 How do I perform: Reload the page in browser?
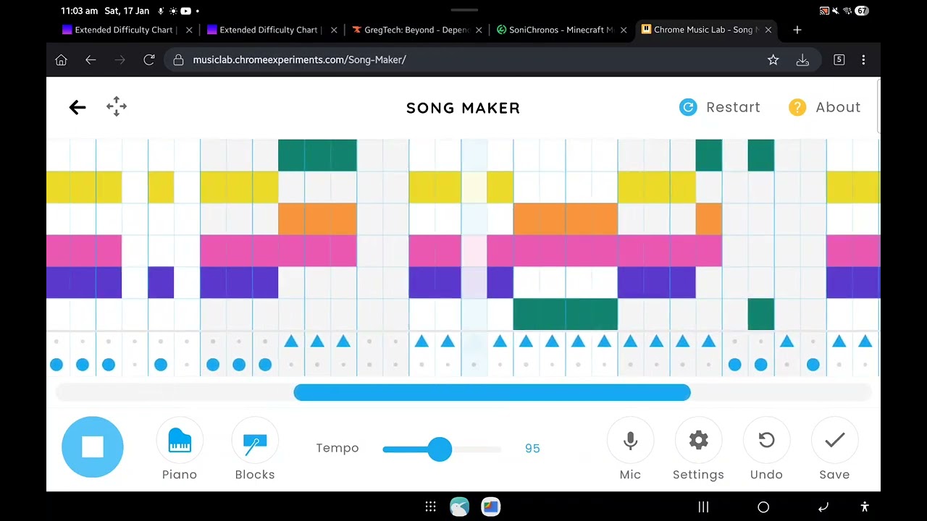tap(149, 60)
